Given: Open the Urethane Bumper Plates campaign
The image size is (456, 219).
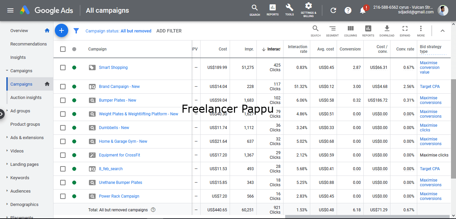Looking at the screenshot, I should [120, 183].
